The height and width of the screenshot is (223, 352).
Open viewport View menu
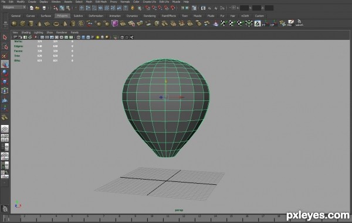coord(15,32)
